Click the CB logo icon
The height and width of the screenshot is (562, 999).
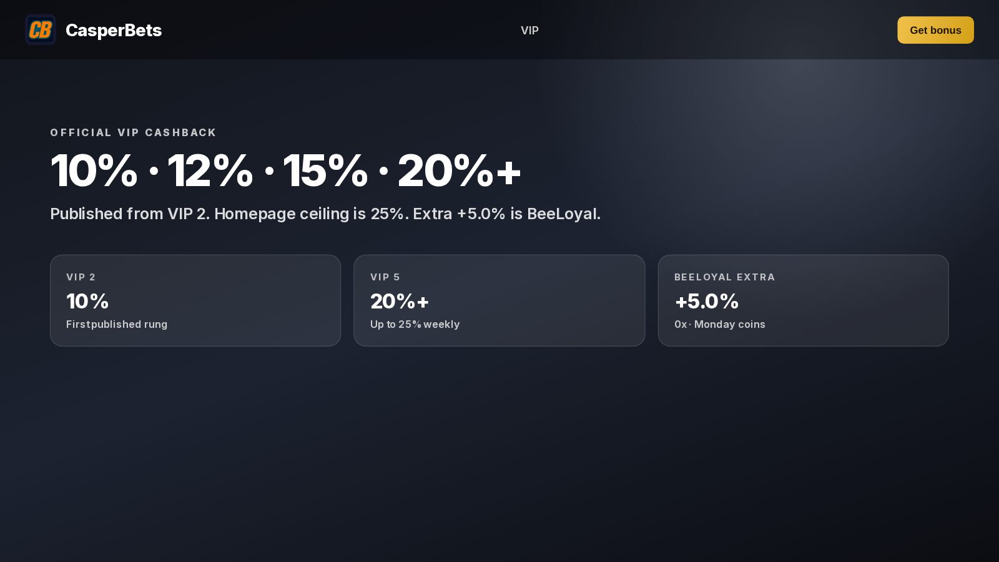(41, 30)
